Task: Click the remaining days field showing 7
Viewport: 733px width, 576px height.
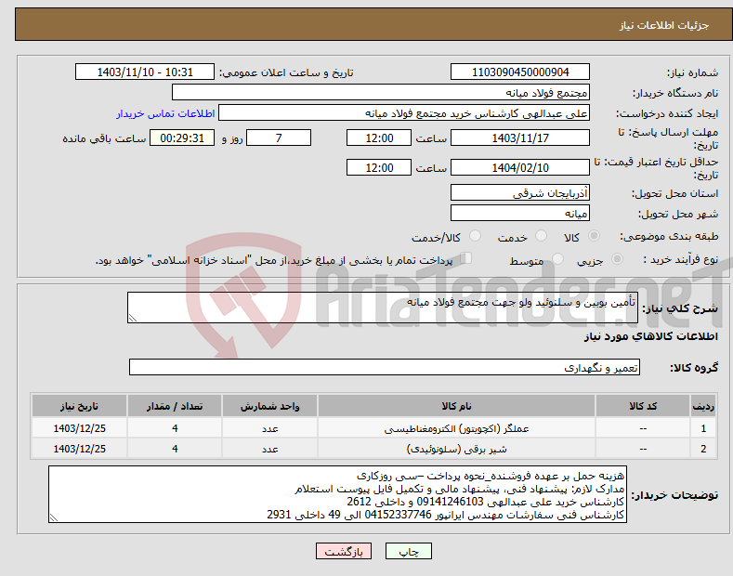Action: pos(279,137)
